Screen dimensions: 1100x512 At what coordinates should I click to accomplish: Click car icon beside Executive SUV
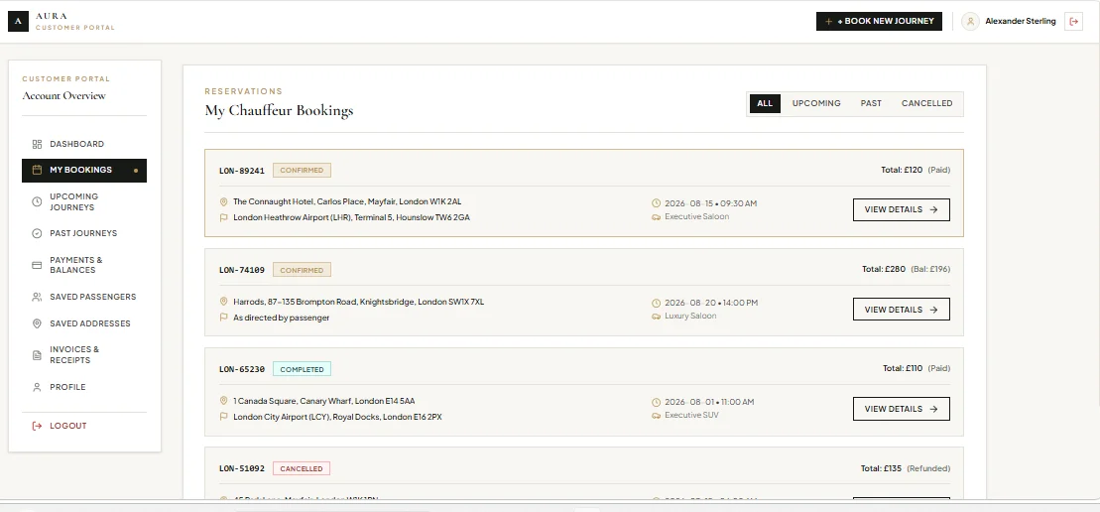656,416
